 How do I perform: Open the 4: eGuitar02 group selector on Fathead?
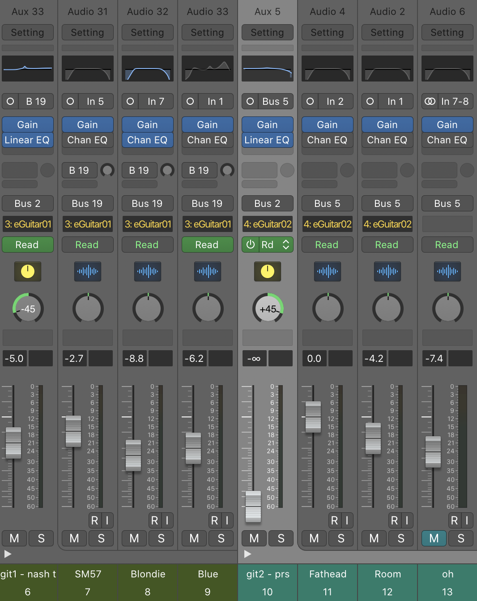pyautogui.click(x=328, y=224)
